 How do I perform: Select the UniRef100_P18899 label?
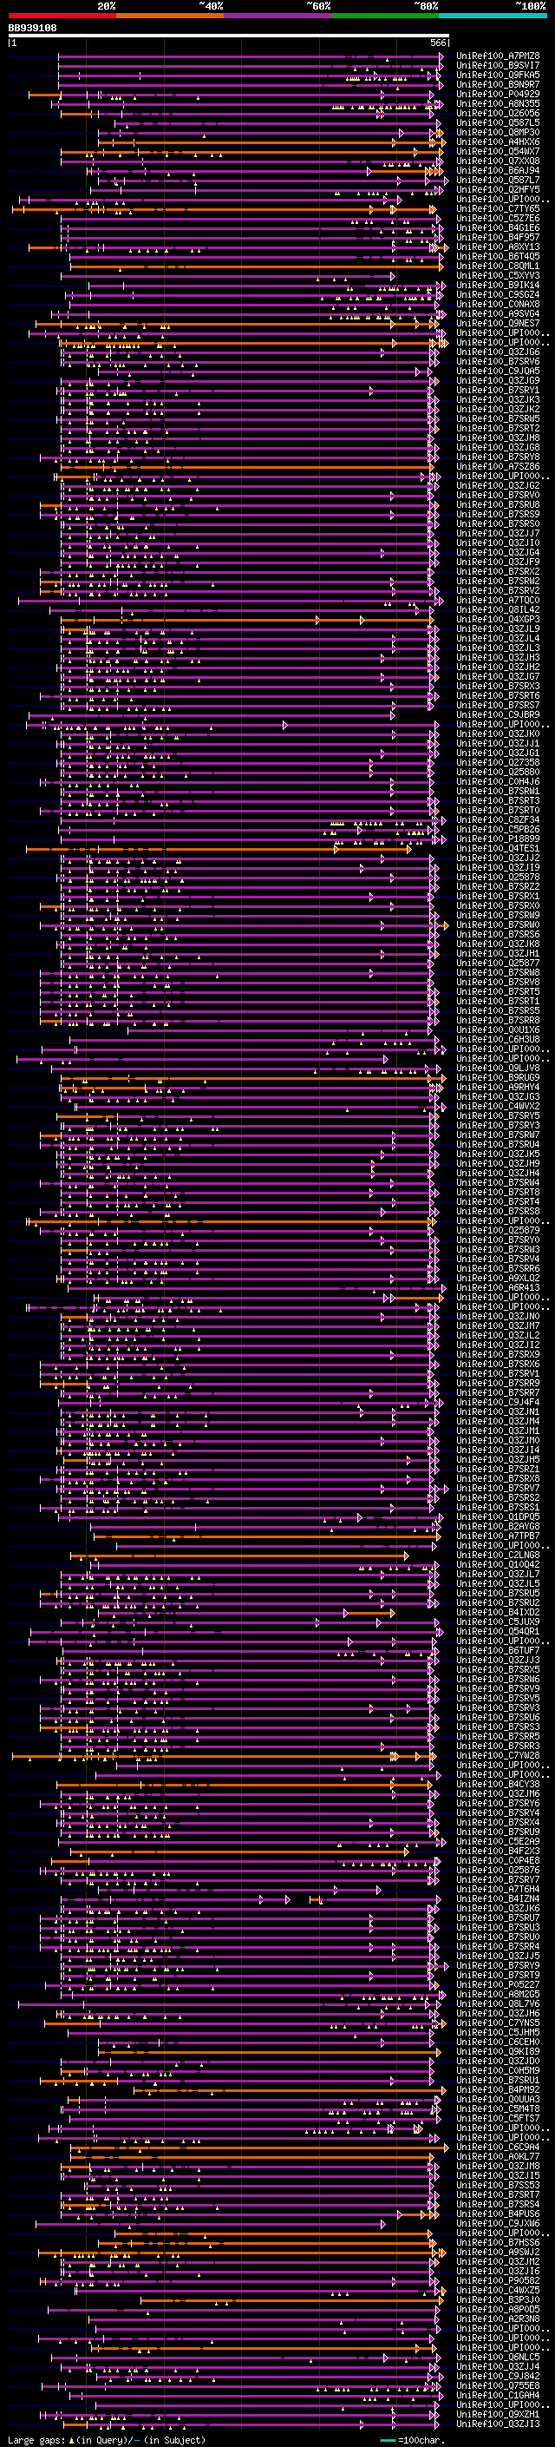coord(498,839)
